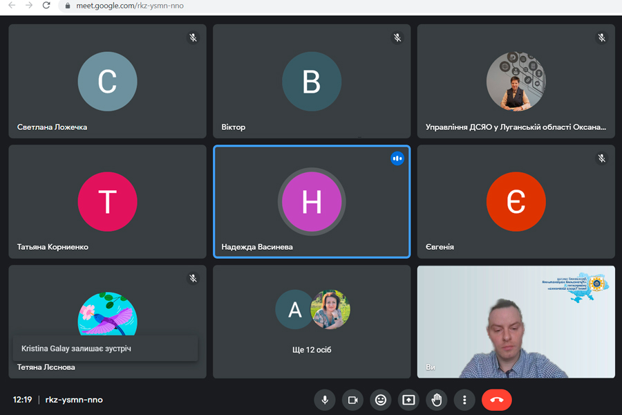Click the present screen button
Viewport: 622px width, 415px height.
click(408, 400)
